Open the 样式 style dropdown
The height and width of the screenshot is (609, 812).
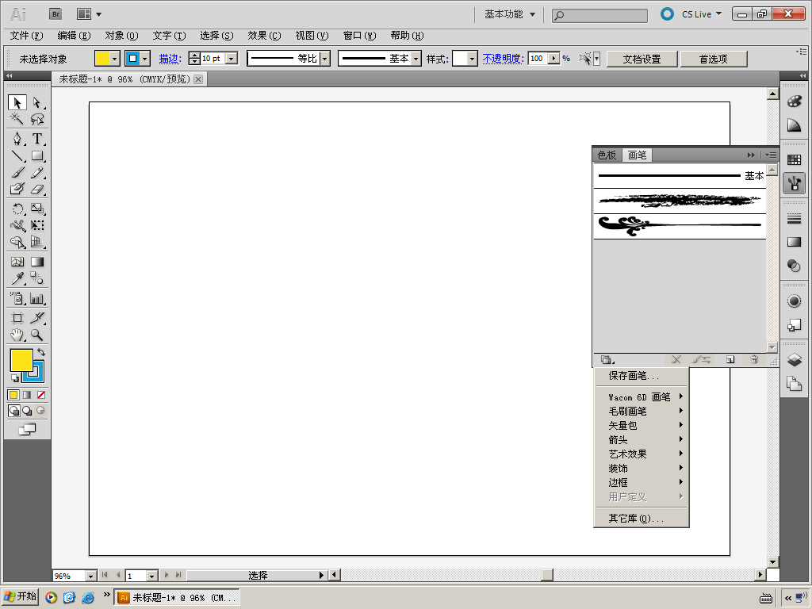pyautogui.click(x=472, y=59)
